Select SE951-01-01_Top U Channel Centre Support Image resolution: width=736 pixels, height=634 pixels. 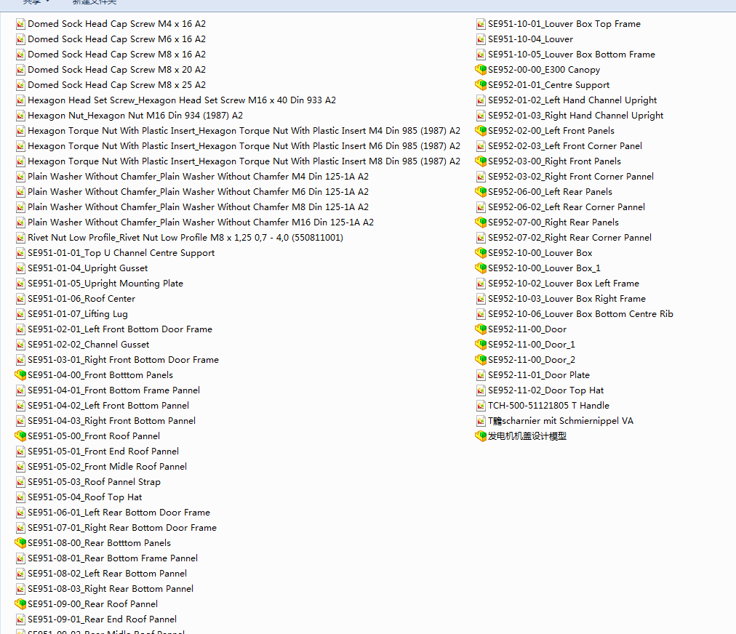pyautogui.click(x=121, y=253)
